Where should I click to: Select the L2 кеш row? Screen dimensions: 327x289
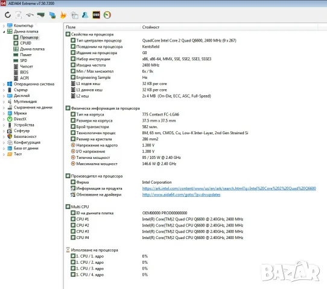141,96
